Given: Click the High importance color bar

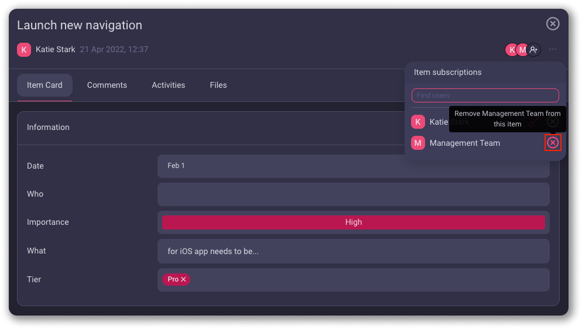Looking at the screenshot, I should tap(353, 222).
